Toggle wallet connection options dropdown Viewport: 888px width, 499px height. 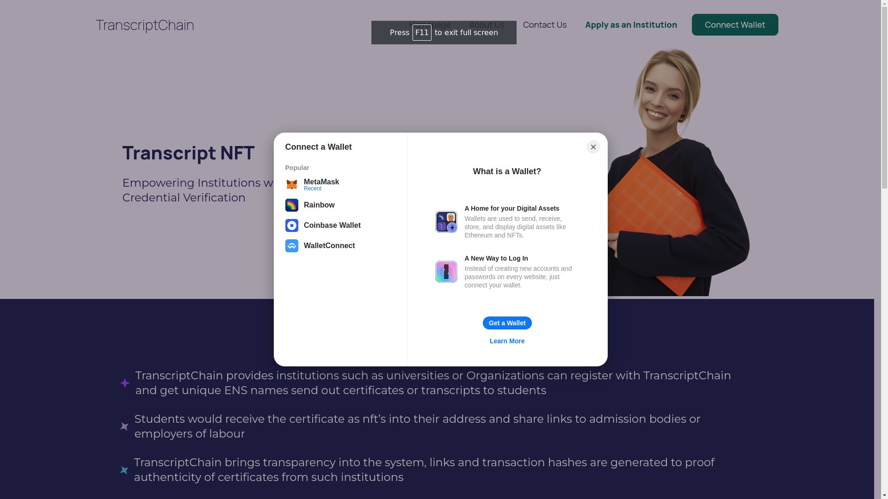pyautogui.click(x=735, y=24)
